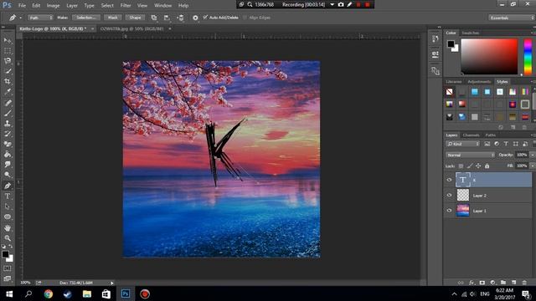Image resolution: width=536 pixels, height=301 pixels.
Task: Select the Hand tool
Action: tap(8, 228)
